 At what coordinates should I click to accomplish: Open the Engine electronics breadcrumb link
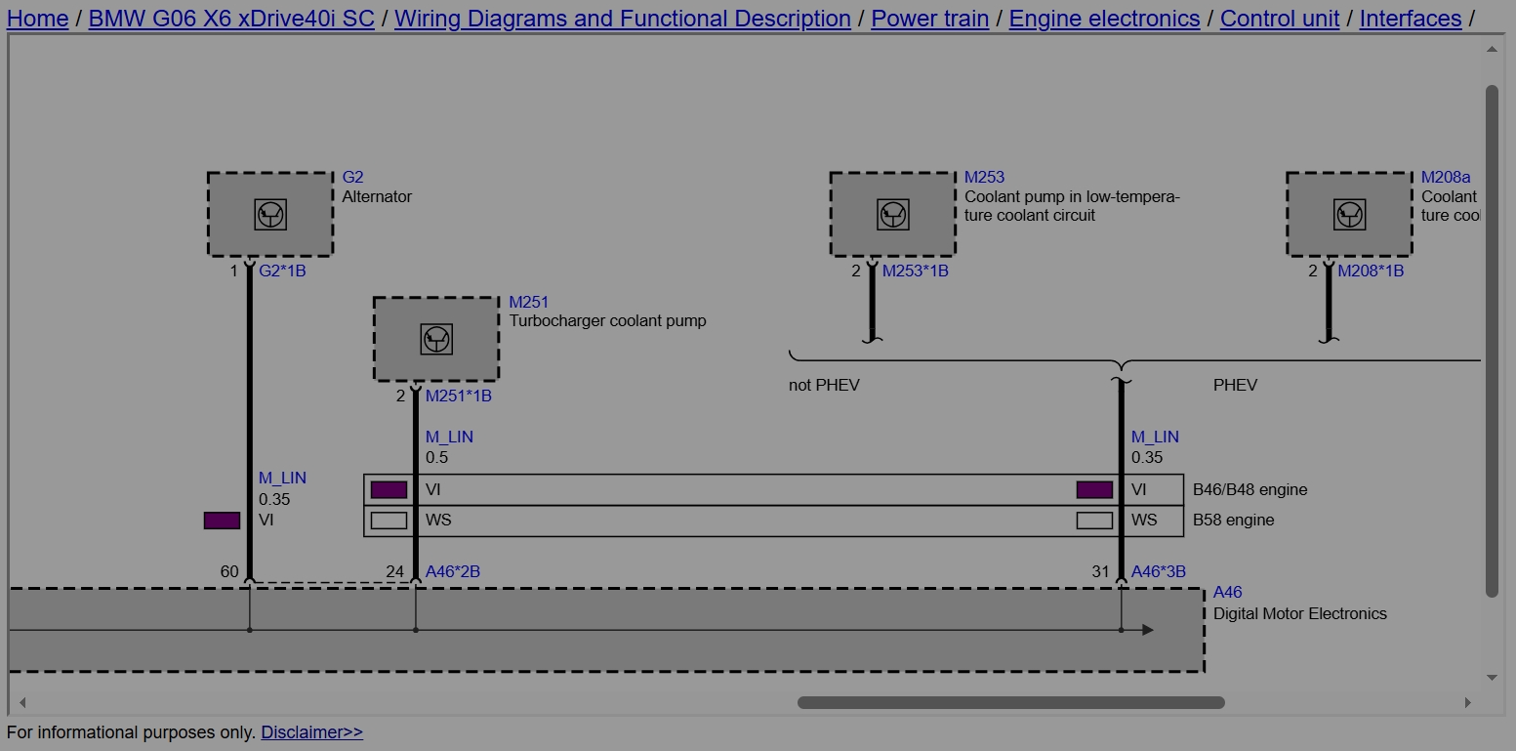pyautogui.click(x=1104, y=19)
